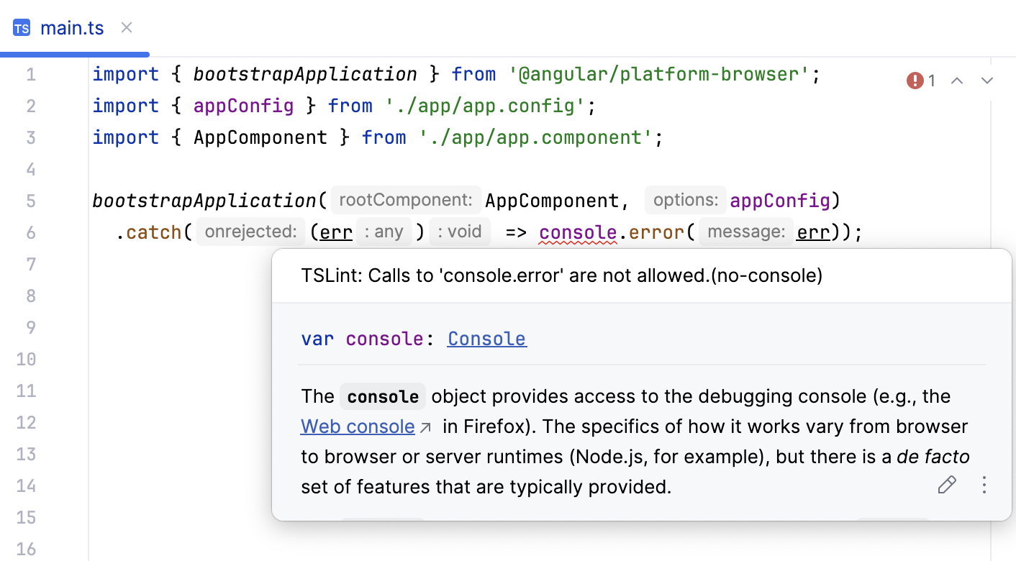Viewport: 1016px width, 561px height.
Task: Jump to previous error with up chevron
Action: point(957,81)
